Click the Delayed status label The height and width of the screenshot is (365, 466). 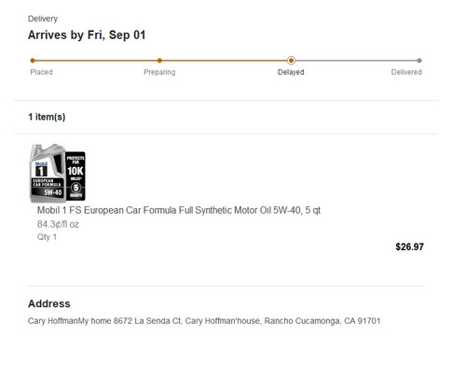click(x=291, y=72)
